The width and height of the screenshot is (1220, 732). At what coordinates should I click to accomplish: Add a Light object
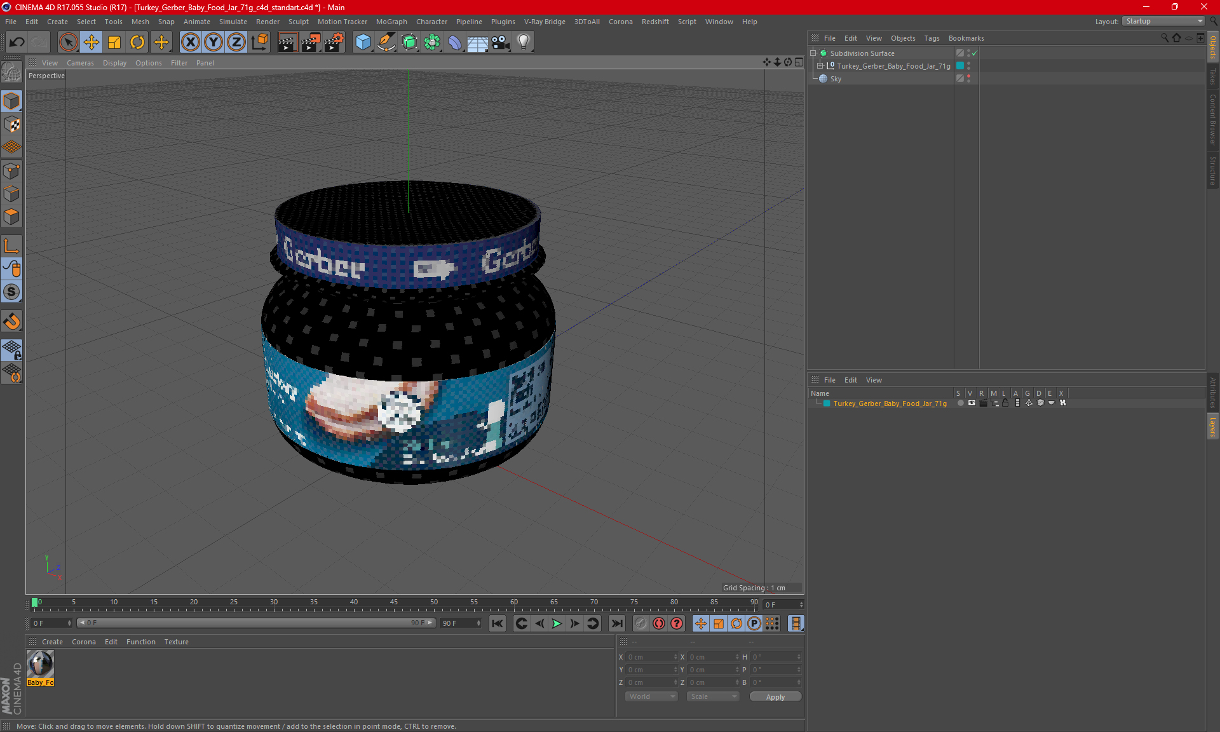click(524, 43)
